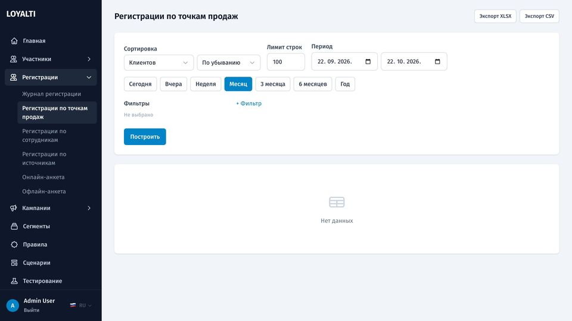Viewport: 572px width, 321px height.
Task: Click the Admin User avatar
Action: point(13,306)
